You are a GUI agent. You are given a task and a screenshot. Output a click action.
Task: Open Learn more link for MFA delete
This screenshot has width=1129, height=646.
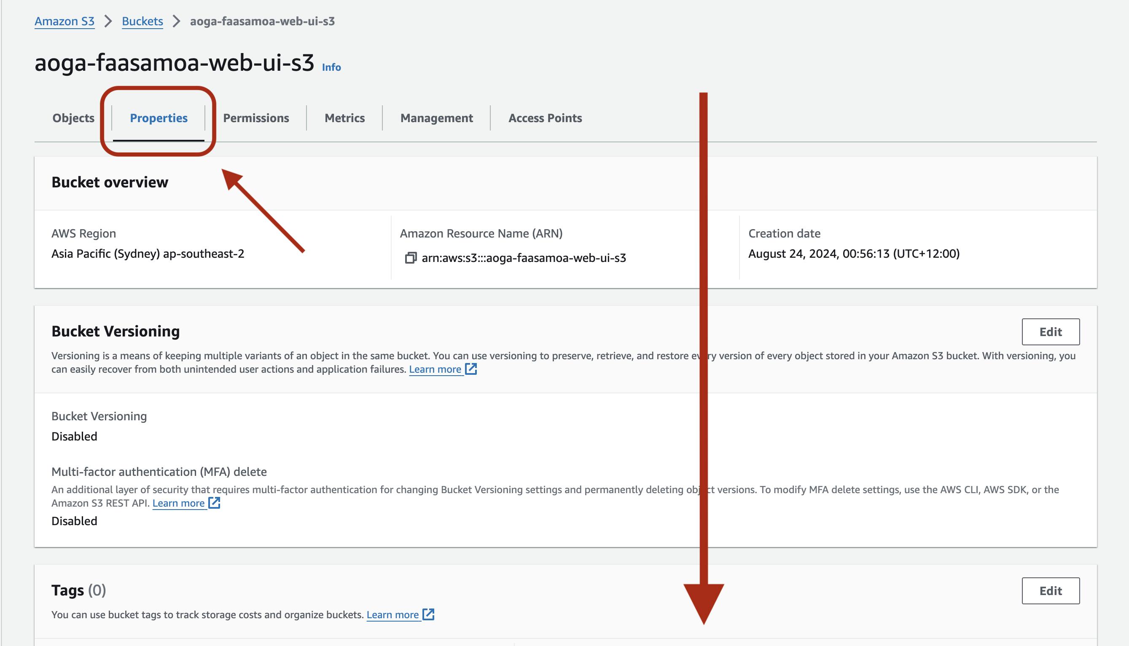click(178, 503)
